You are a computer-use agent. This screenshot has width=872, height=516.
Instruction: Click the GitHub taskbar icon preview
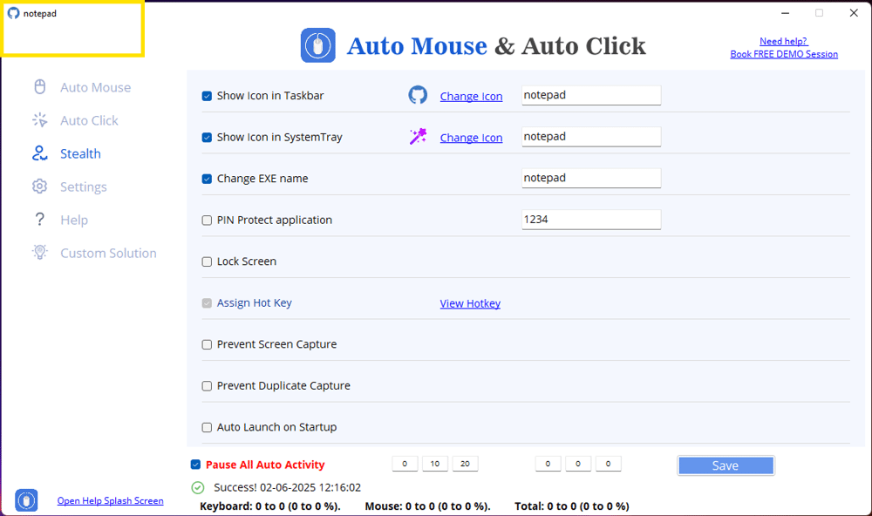point(418,95)
